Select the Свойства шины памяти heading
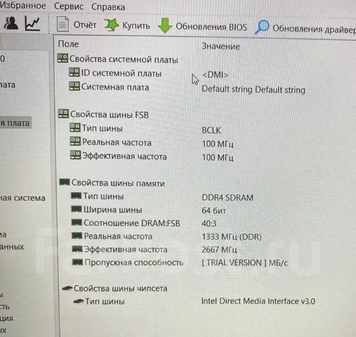The width and height of the screenshot is (356, 337). (118, 183)
